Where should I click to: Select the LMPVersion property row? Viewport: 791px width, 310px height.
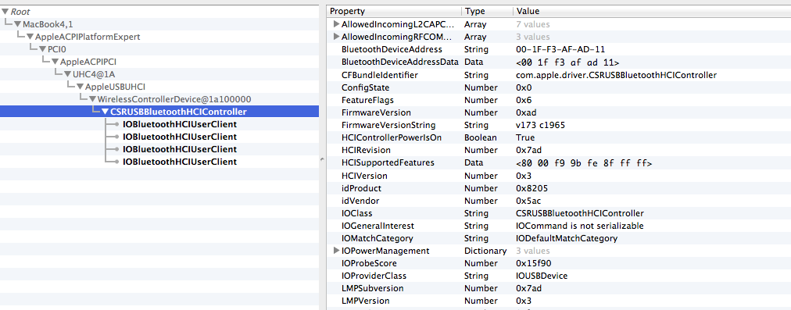tap(558, 301)
